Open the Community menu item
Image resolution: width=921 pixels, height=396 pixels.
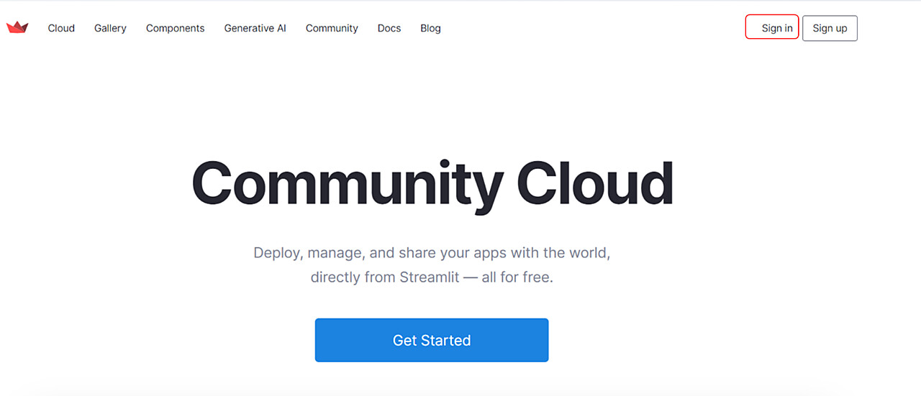pos(332,28)
